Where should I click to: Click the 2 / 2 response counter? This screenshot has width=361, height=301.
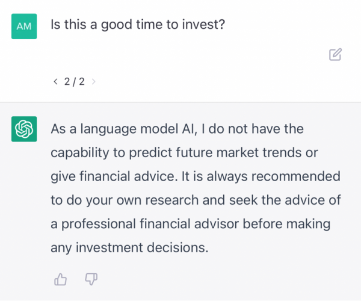74,81
